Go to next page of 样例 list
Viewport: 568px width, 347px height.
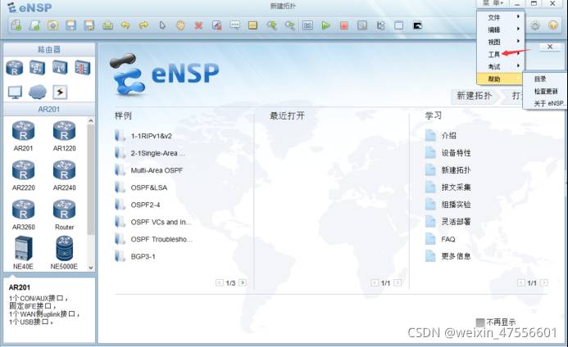(x=243, y=282)
